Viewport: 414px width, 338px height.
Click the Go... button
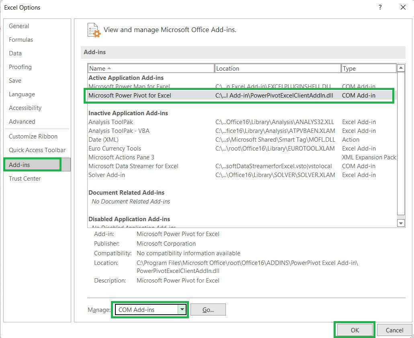coord(208,309)
